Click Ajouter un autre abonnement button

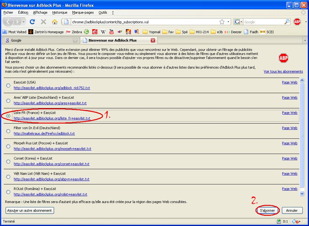pos(30,210)
